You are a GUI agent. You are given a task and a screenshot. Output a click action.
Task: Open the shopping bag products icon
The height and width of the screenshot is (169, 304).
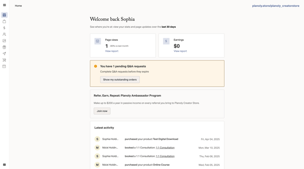pyautogui.click(x=4, y=21)
